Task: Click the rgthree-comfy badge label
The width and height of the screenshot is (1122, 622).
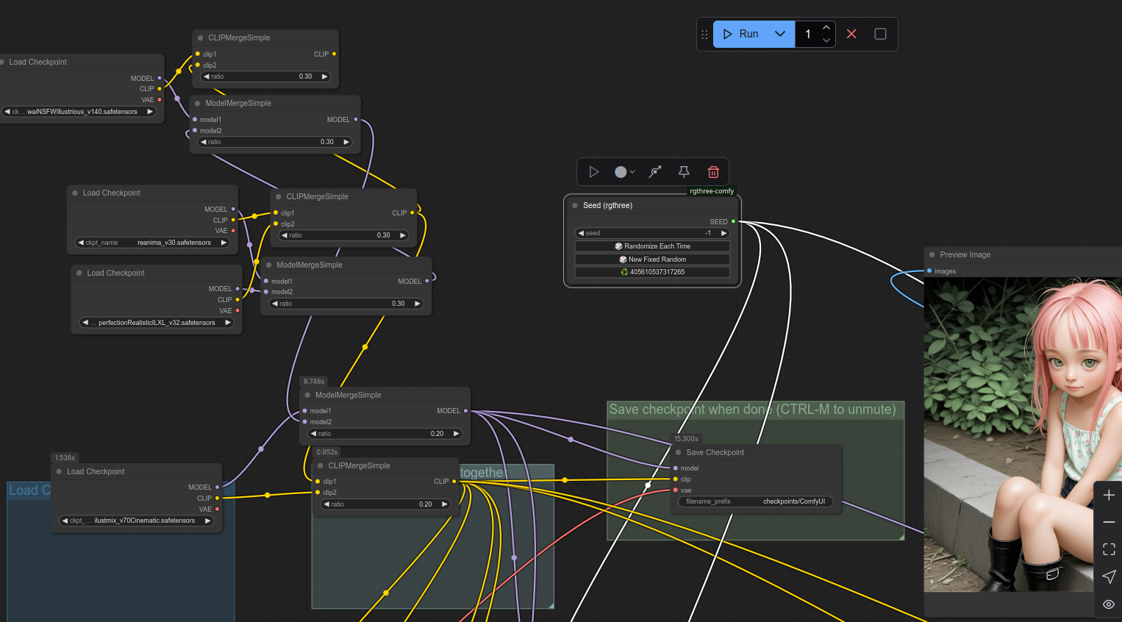Action: pyautogui.click(x=712, y=191)
